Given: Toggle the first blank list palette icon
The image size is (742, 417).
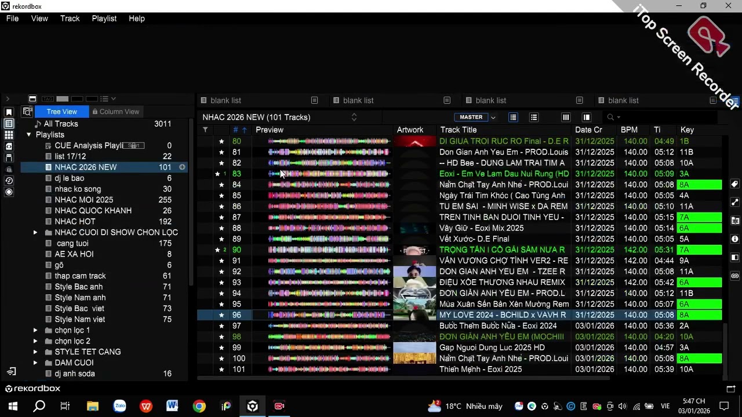Looking at the screenshot, I should point(315,100).
